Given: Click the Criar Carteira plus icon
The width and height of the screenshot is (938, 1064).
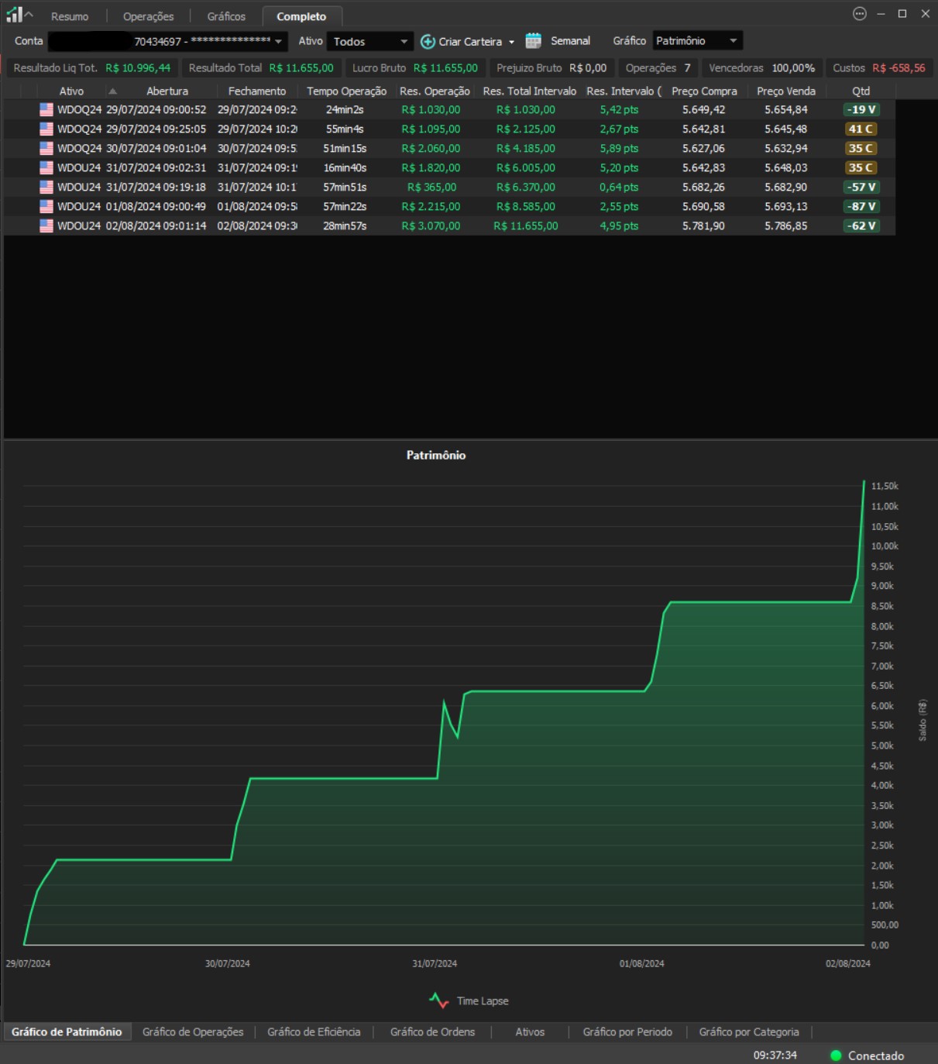Looking at the screenshot, I should click(428, 42).
